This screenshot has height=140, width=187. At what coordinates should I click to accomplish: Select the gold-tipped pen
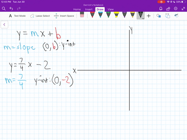[x=132, y=15]
